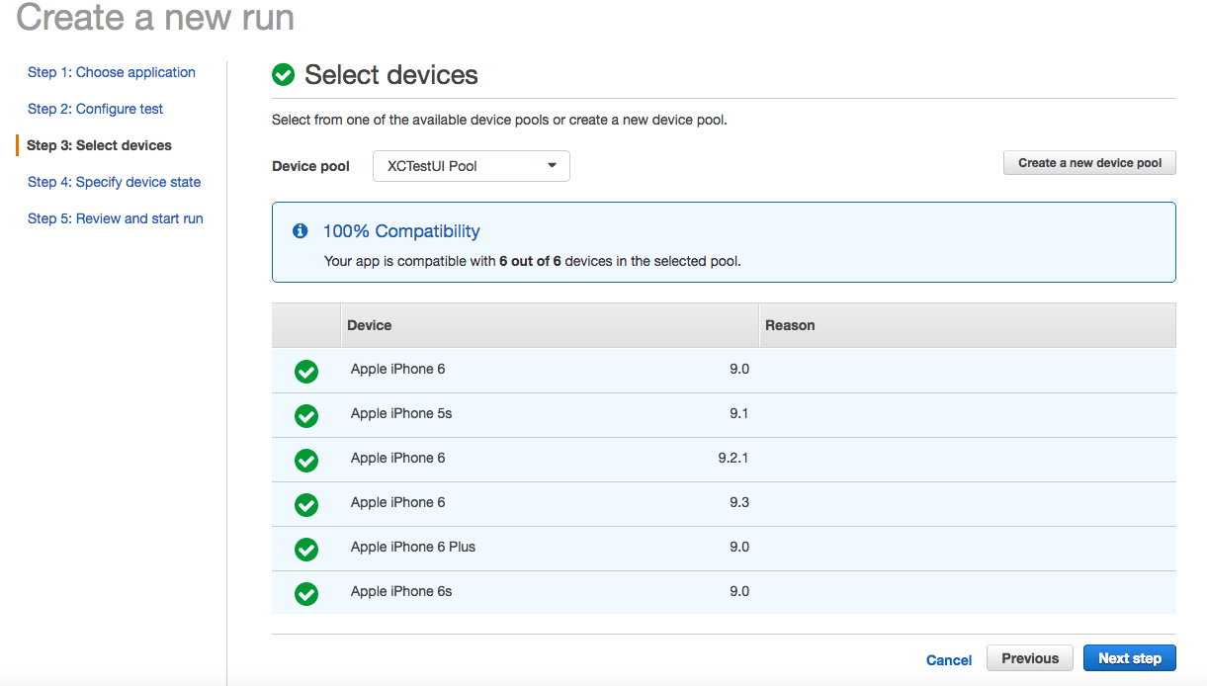The width and height of the screenshot is (1207, 686).
Task: Open the Device pool dropdown showing XCTestUI Pool
Action: (471, 165)
